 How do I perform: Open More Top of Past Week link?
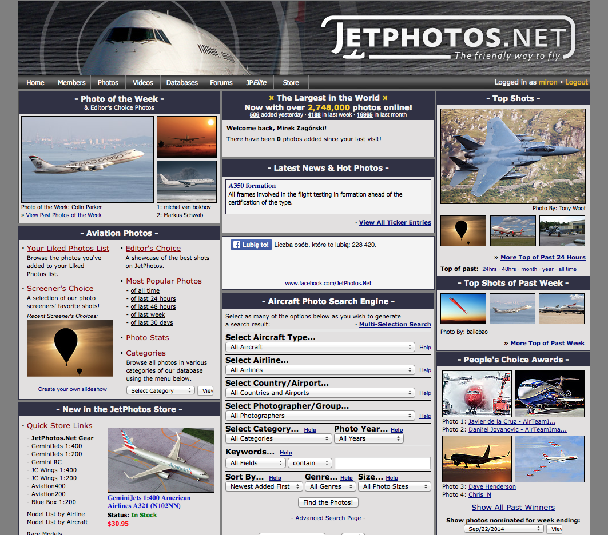tap(547, 343)
